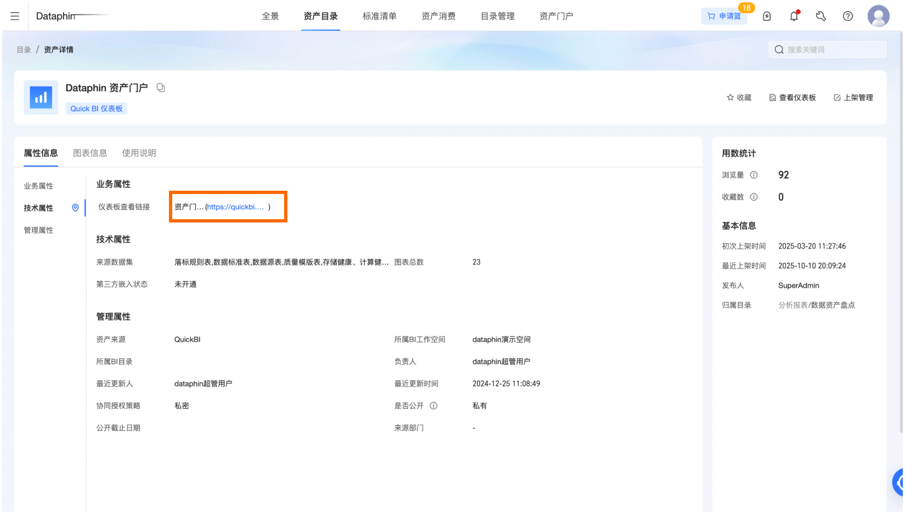Click the info icon beside 收藏数
The height and width of the screenshot is (514, 905).
tap(754, 197)
